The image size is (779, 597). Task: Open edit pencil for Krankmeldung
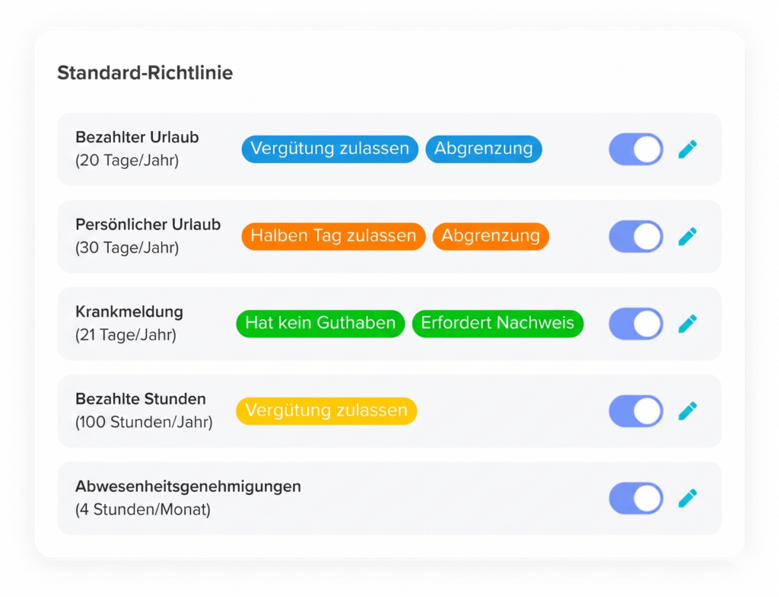(688, 324)
